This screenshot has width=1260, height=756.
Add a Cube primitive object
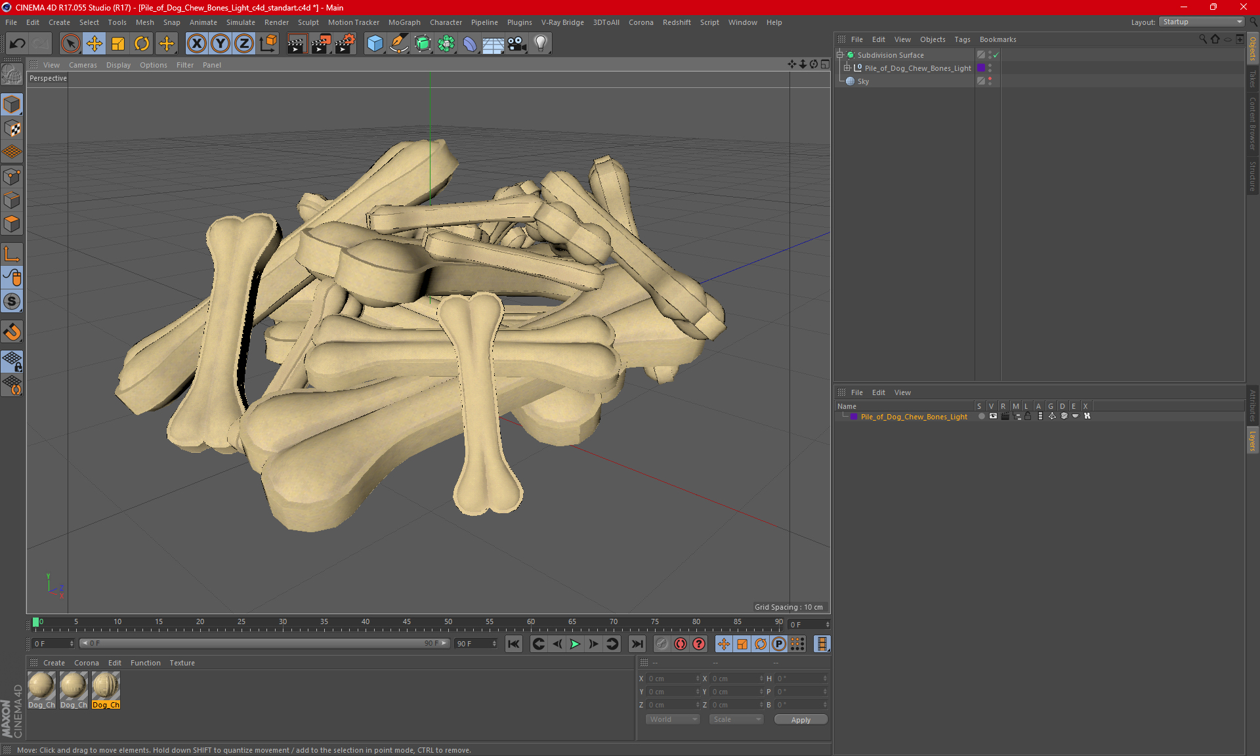point(375,44)
